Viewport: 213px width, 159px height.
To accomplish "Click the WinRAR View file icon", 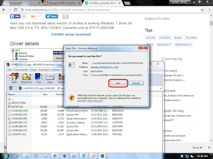I will 50,78.
